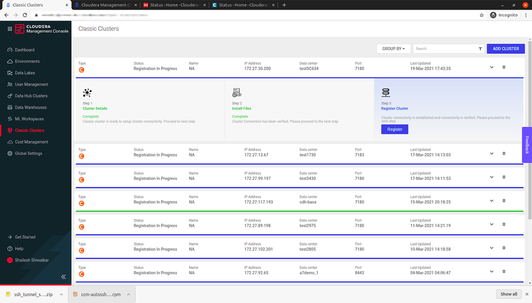The height and width of the screenshot is (303, 532).
Task: Click into the cluster Search field
Action: coord(445,48)
